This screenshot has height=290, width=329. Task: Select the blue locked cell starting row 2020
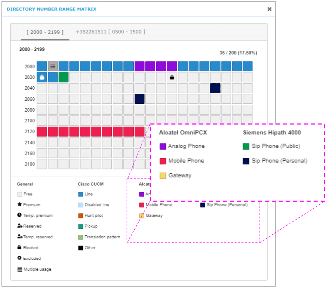pyautogui.click(x=42, y=77)
